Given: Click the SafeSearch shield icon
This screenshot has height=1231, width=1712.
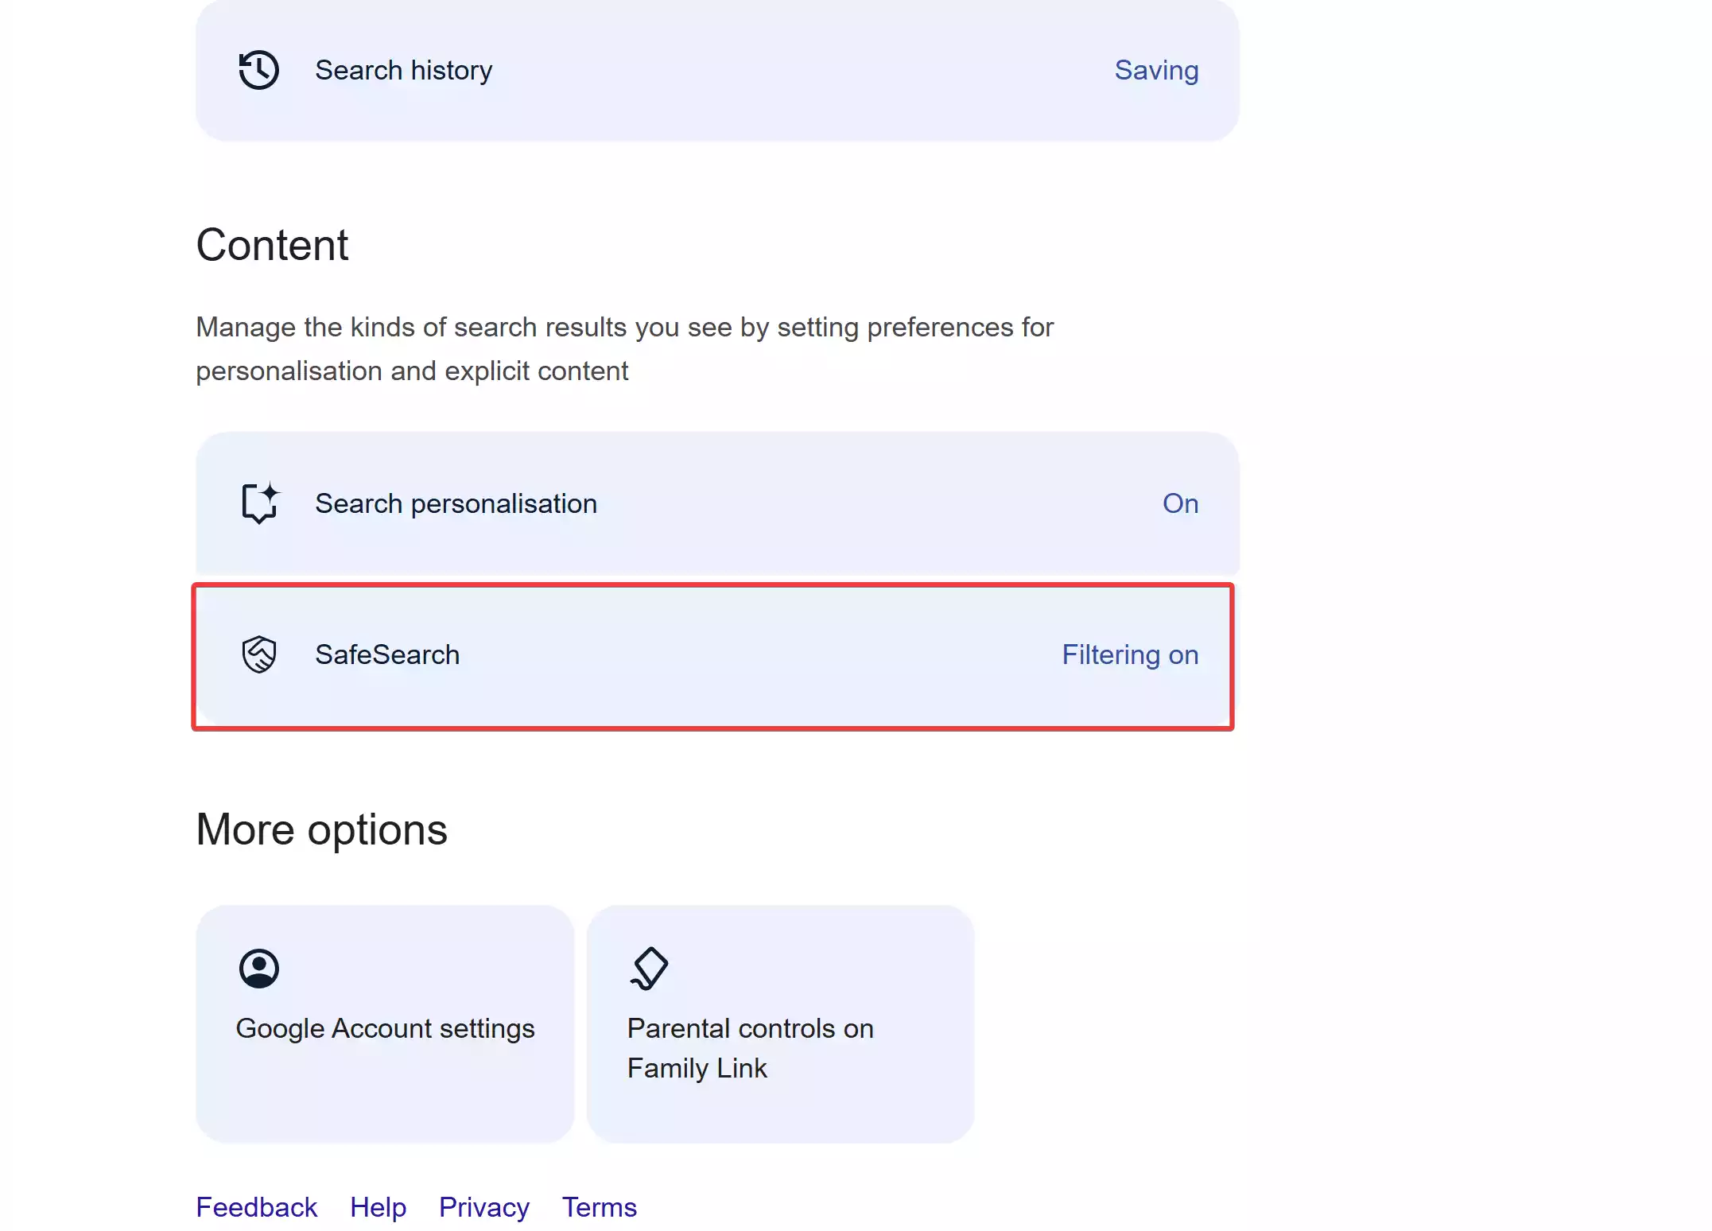Looking at the screenshot, I should (258, 654).
